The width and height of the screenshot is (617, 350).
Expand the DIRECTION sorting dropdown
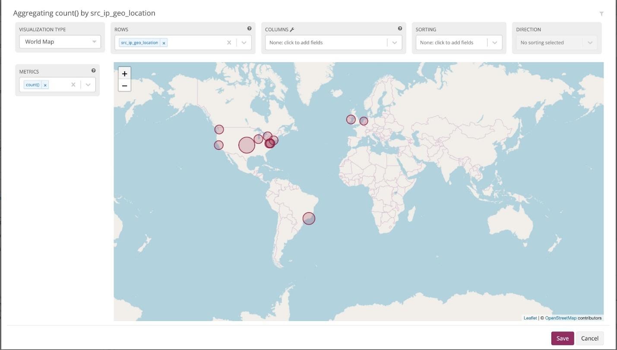click(x=590, y=42)
